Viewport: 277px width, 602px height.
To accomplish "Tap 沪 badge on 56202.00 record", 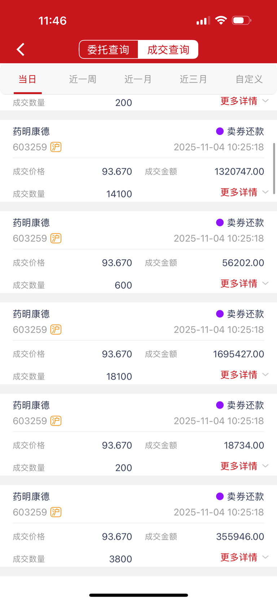I will (x=56, y=238).
